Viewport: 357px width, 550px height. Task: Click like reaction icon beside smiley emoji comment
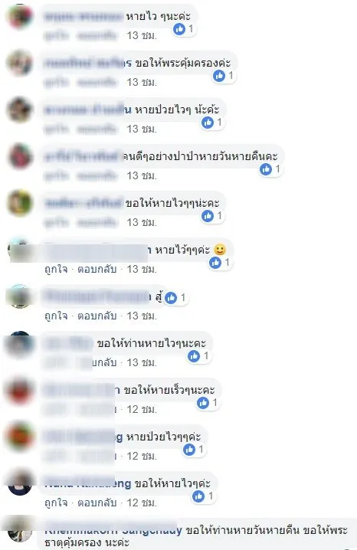(215, 263)
